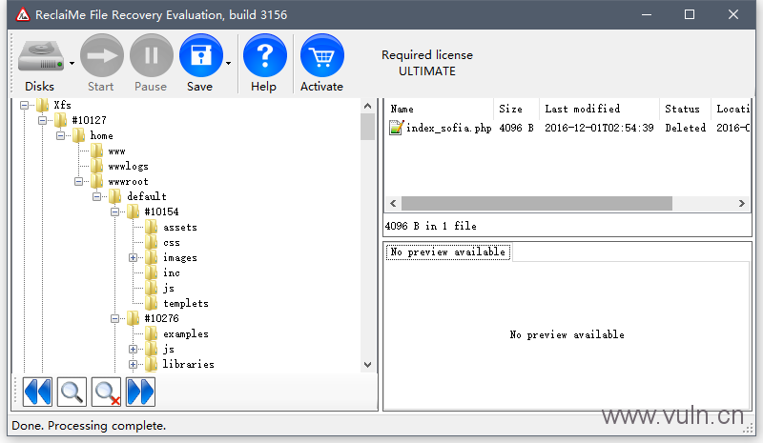Collapse the Xfs tree node
This screenshot has width=763, height=443.
click(x=24, y=105)
